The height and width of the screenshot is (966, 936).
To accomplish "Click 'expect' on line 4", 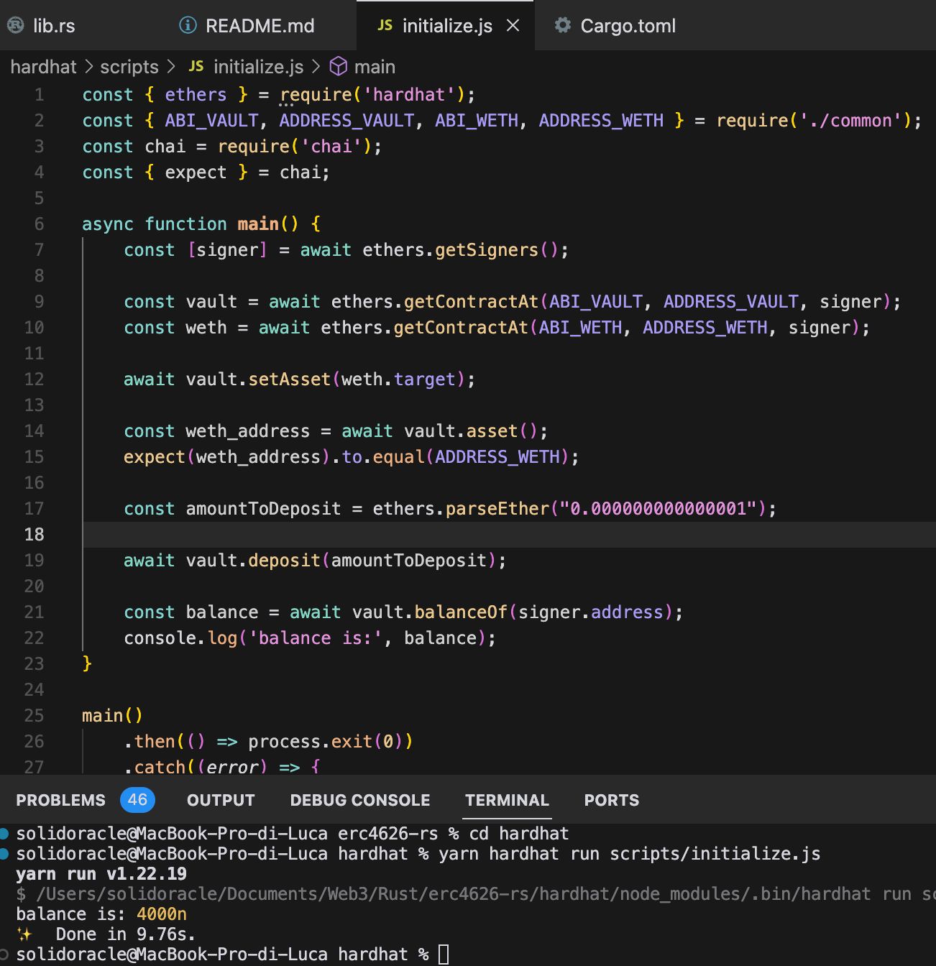I will click(x=196, y=172).
